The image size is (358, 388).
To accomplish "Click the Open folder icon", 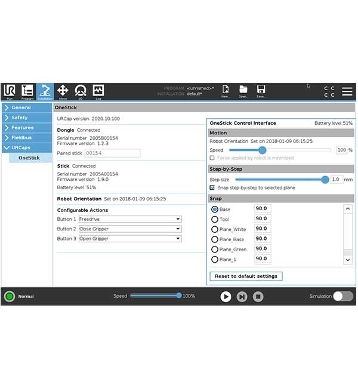I will [243, 91].
